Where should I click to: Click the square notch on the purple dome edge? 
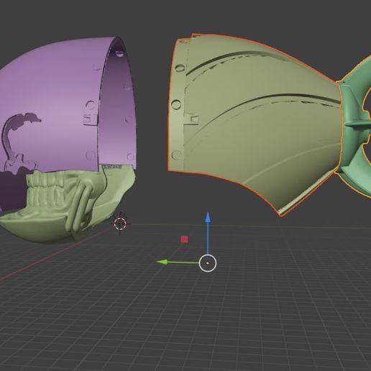tap(90, 119)
